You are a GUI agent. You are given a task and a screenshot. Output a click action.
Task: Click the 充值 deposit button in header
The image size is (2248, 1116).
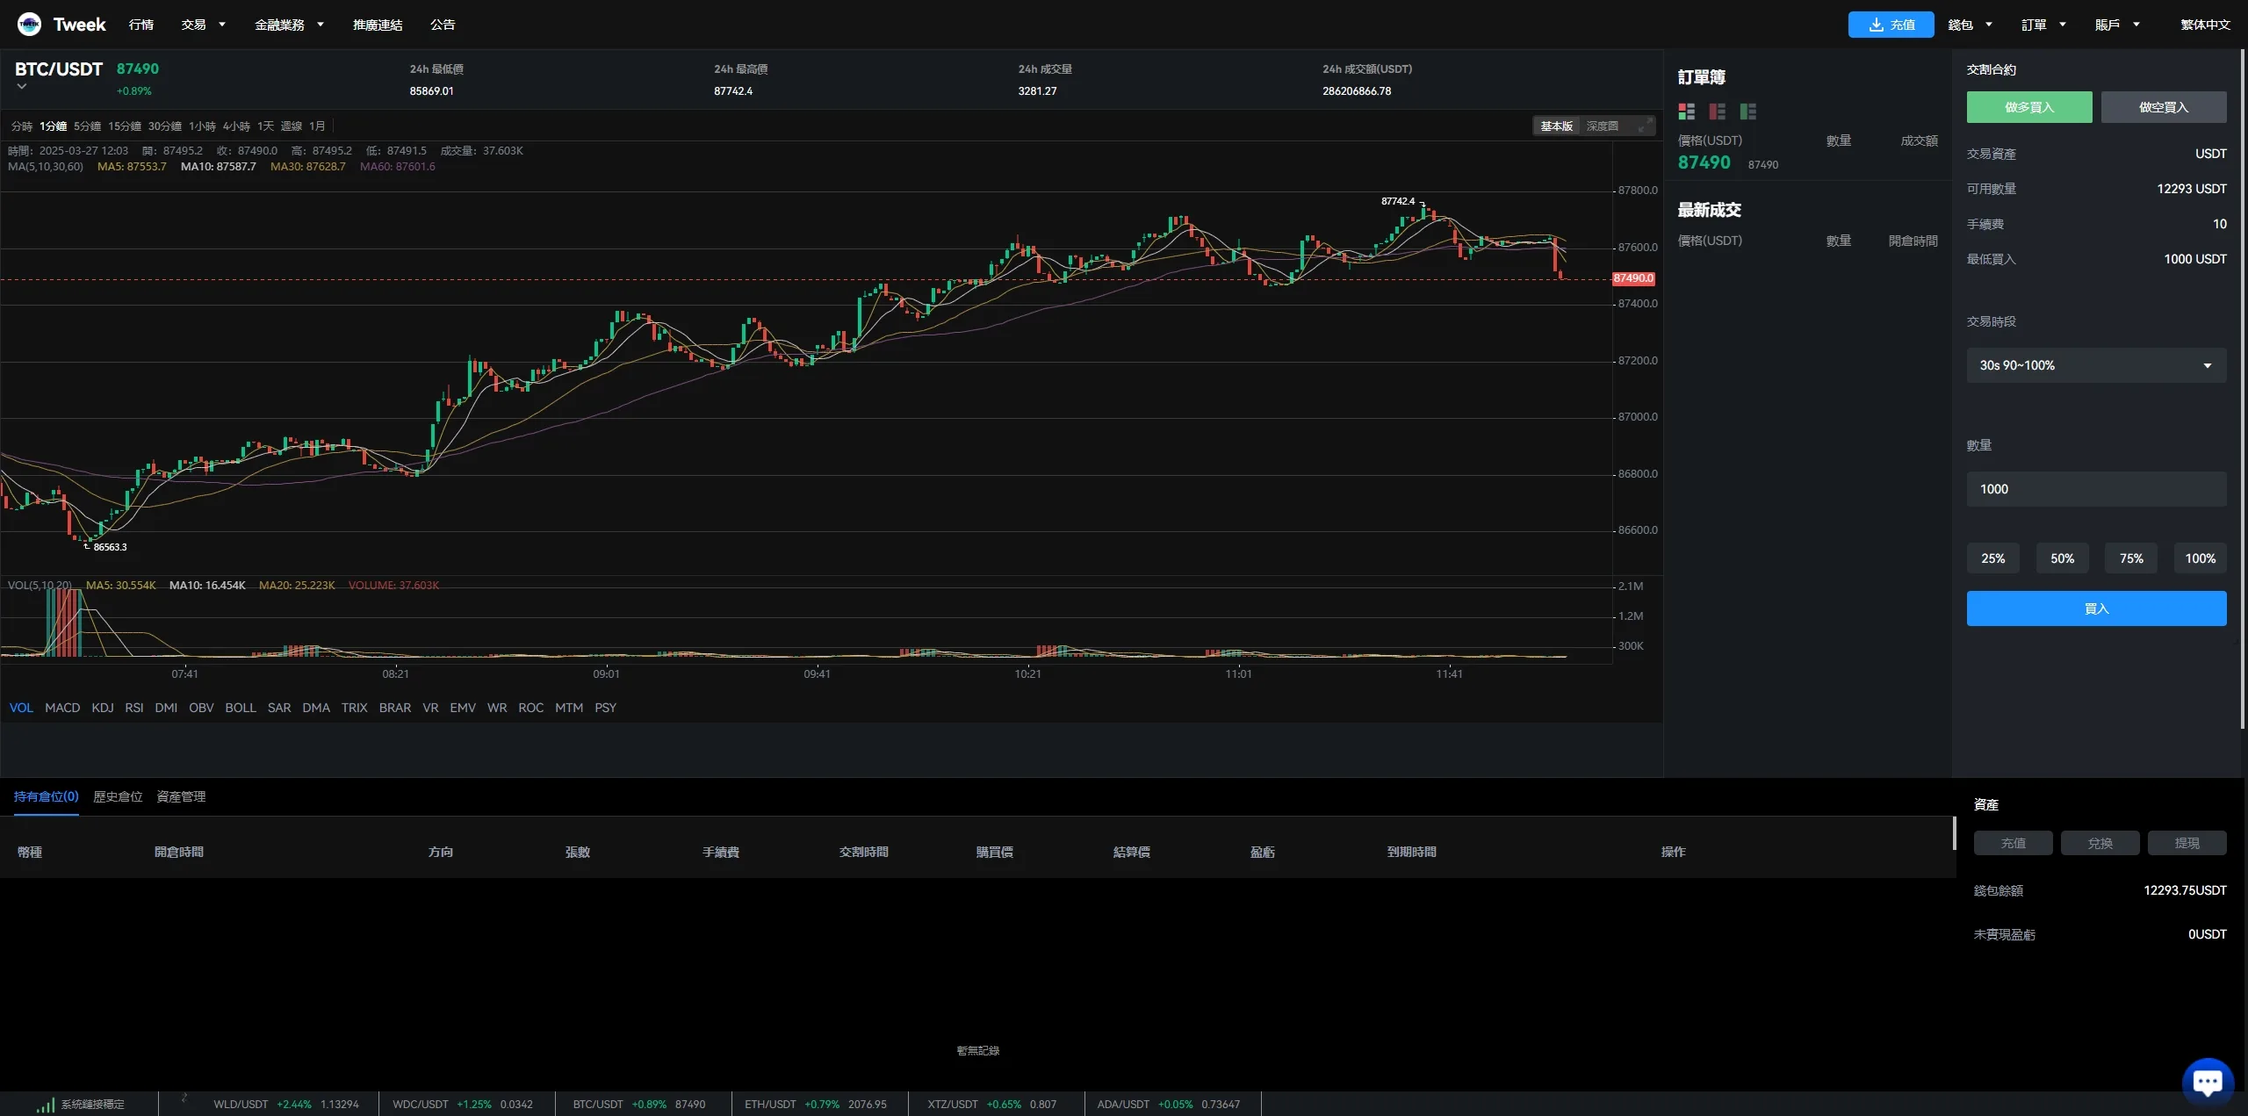pyautogui.click(x=1890, y=25)
